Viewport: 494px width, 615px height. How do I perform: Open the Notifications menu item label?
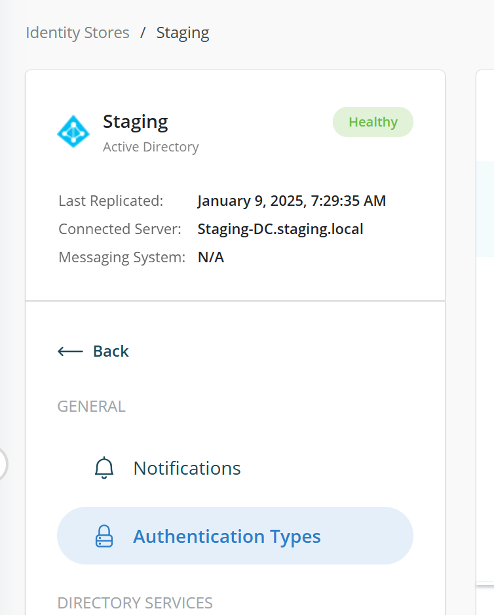(187, 468)
